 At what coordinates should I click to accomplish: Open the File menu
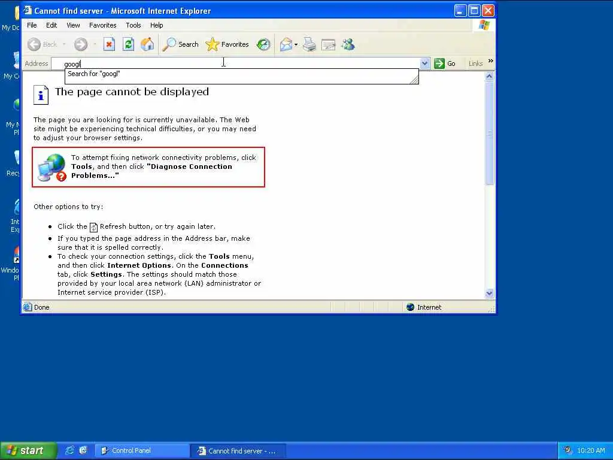click(x=32, y=25)
